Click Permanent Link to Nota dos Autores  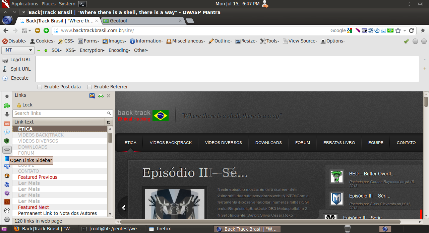point(57,213)
